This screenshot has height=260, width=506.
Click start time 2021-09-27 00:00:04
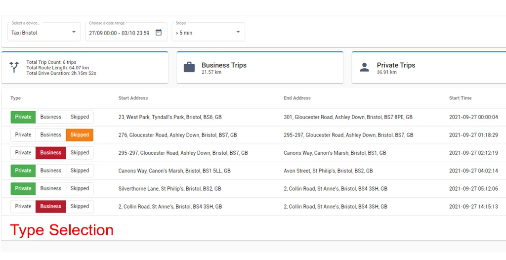coord(473,117)
